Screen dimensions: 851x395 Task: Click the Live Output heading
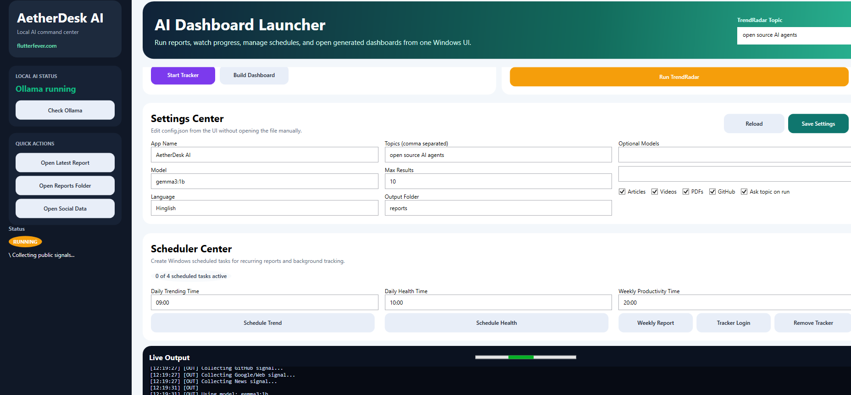point(169,357)
